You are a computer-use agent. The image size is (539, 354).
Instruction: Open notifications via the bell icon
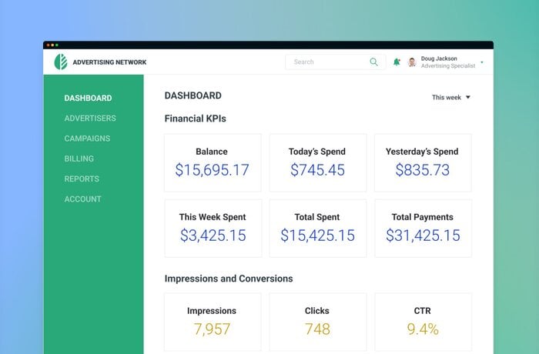[397, 62]
